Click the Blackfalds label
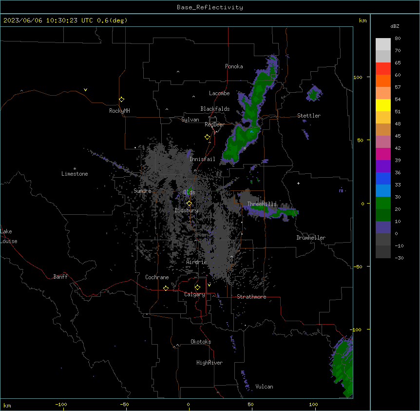The width and height of the screenshot is (420, 411). tap(215, 109)
